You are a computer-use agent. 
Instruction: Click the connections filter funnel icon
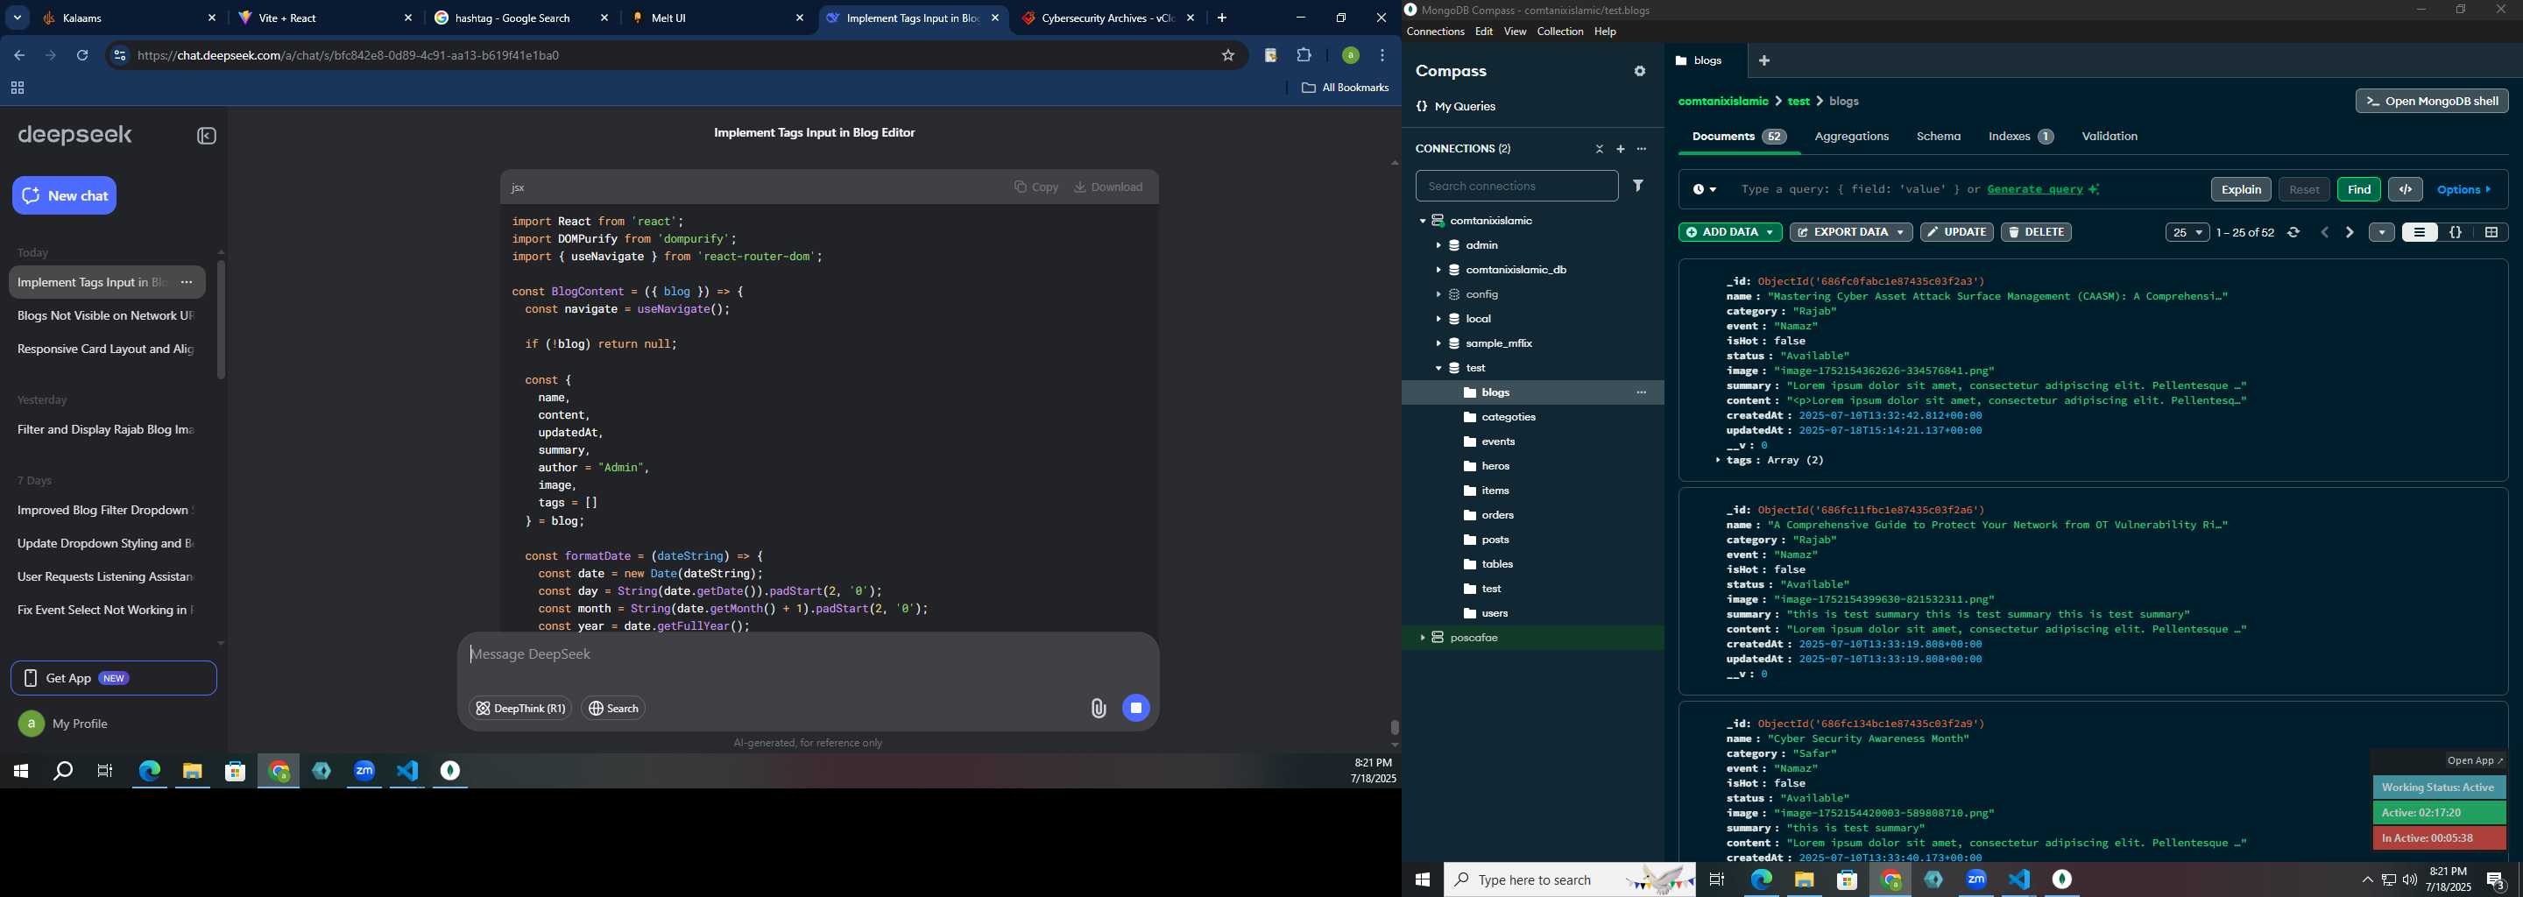1637,185
